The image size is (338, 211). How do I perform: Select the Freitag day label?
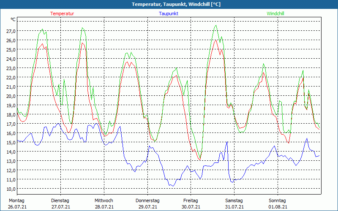pyautogui.click(x=191, y=200)
